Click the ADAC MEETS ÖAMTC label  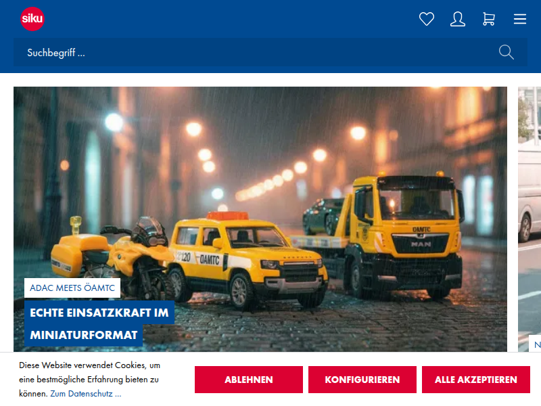tap(72, 288)
